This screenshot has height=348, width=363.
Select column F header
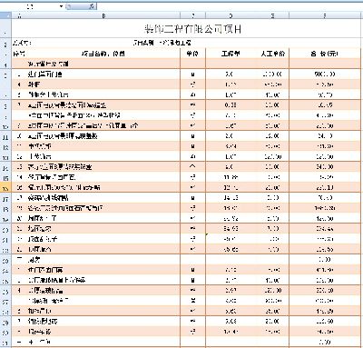(325, 15)
